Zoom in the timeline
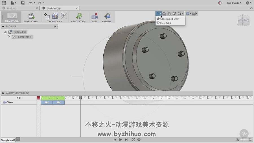This screenshot has width=254, height=143. pyautogui.click(x=250, y=140)
